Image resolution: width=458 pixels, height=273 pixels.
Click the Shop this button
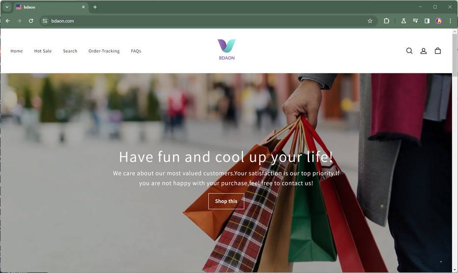226,201
